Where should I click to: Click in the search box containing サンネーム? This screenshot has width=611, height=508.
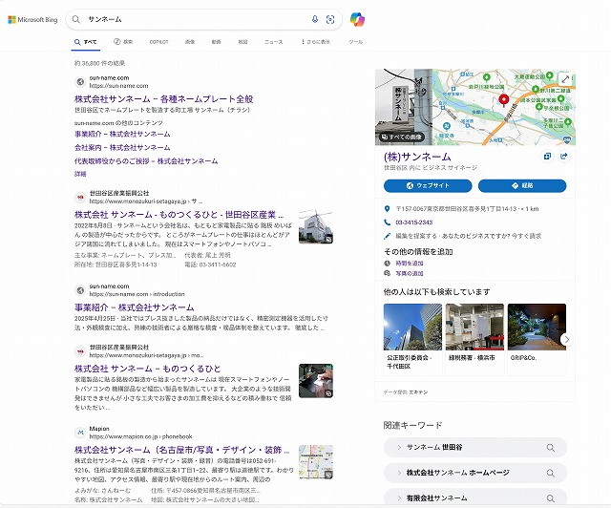coord(191,19)
